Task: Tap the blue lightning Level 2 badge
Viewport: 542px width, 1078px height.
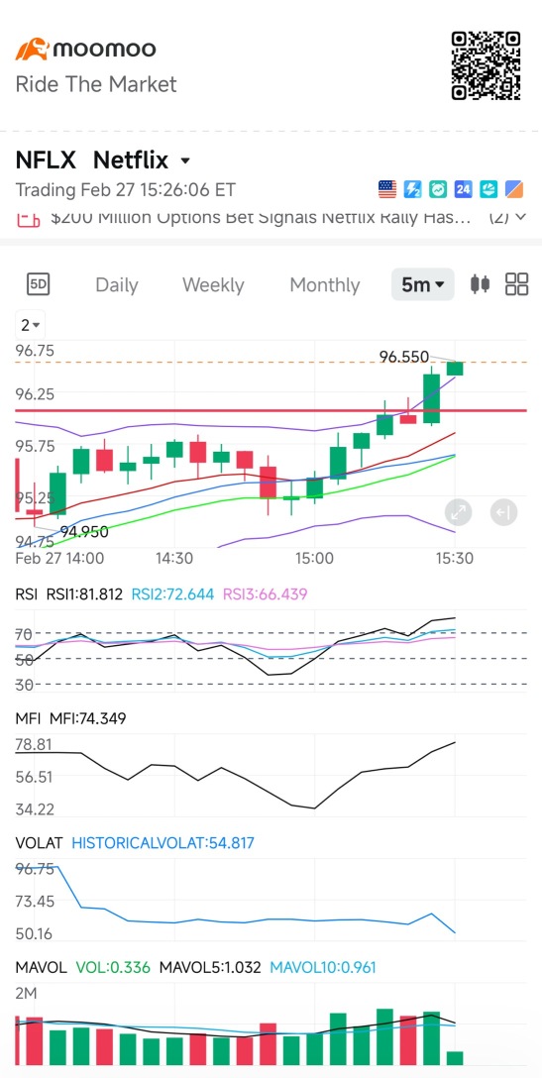Action: 412,189
